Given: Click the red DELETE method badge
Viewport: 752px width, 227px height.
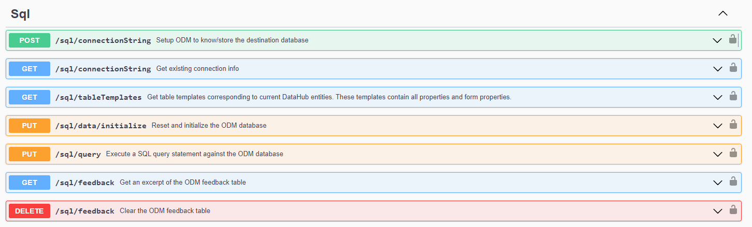Looking at the screenshot, I should coord(30,211).
